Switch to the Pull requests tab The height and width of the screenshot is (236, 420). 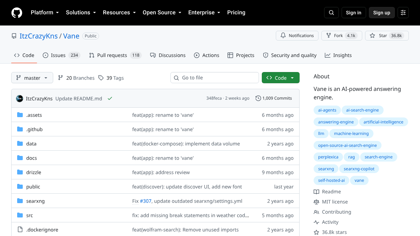115,55
